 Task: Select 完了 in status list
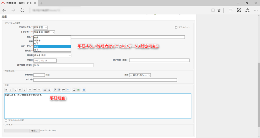coord(52,50)
